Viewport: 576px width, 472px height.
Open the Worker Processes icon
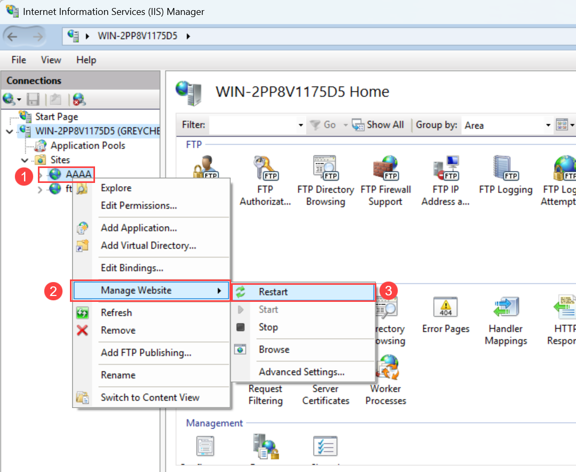[386, 381]
